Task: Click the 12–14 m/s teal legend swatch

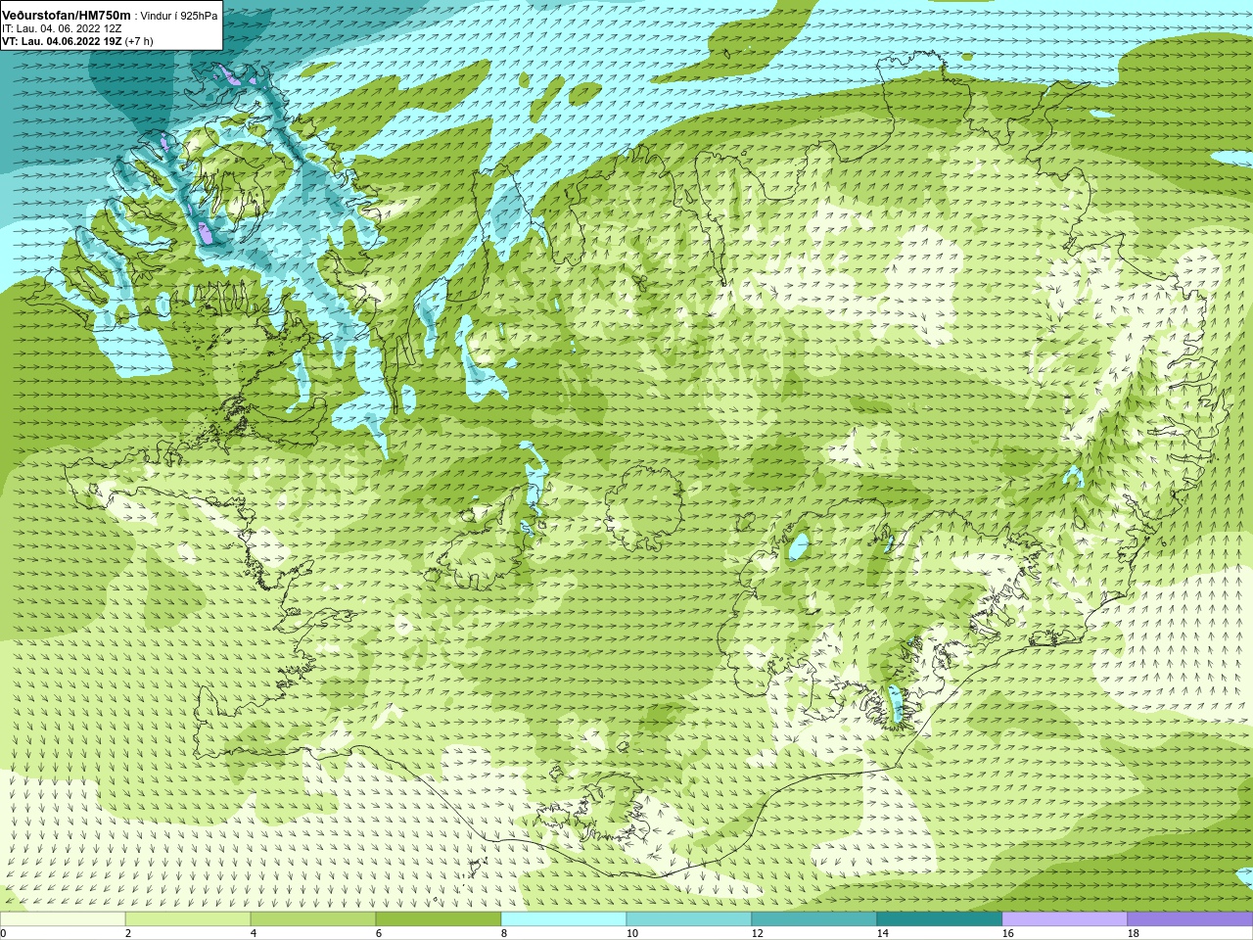Action: tap(814, 919)
